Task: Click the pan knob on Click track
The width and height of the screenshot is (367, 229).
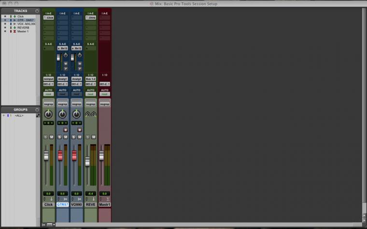Action: pyautogui.click(x=48, y=114)
